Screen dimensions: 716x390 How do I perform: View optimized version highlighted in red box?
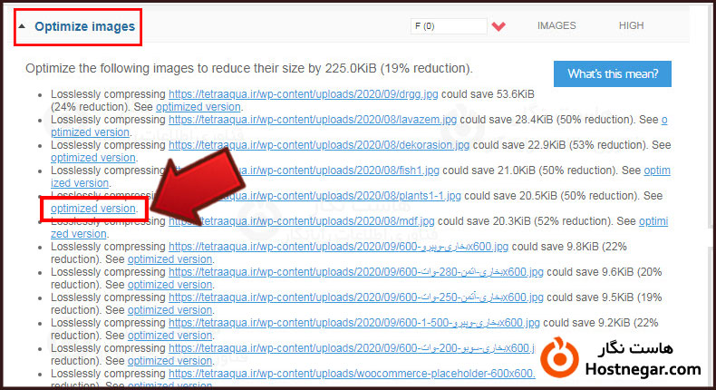click(93, 209)
